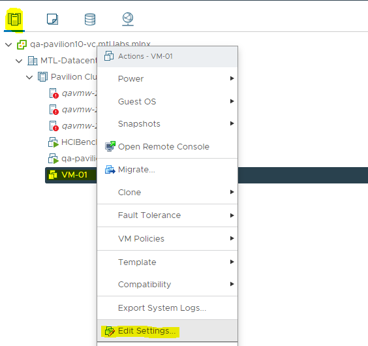Click the Actions - VM-01 header icon

click(109, 56)
